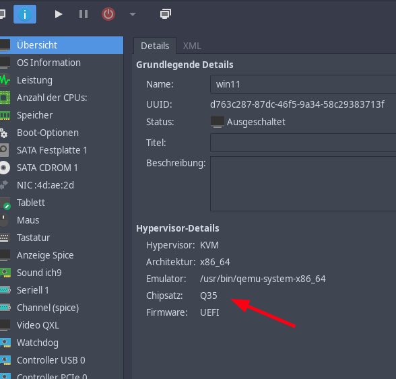Viewport: 396px width, 379px height.
Task: Click the Beschreibung text area
Action: [x=303, y=184]
